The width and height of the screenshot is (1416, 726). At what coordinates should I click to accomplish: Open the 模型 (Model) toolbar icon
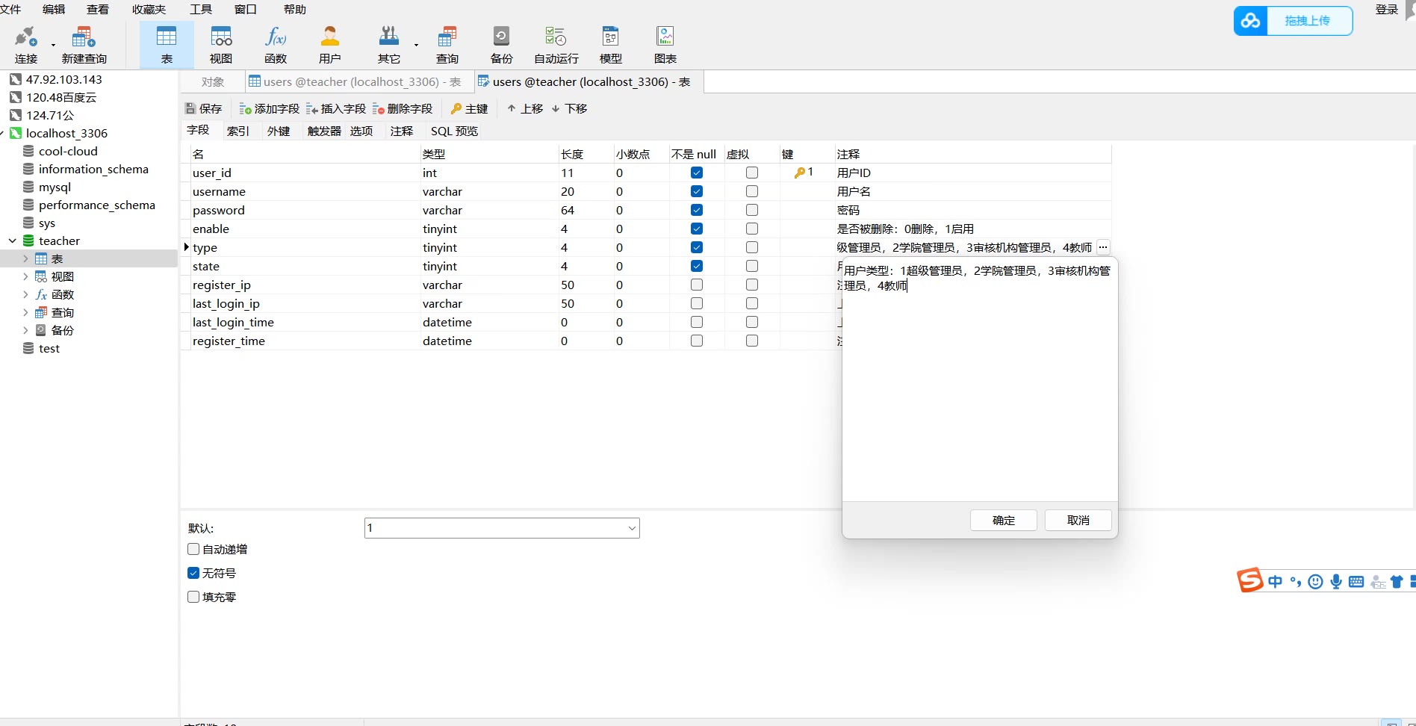[x=610, y=45]
